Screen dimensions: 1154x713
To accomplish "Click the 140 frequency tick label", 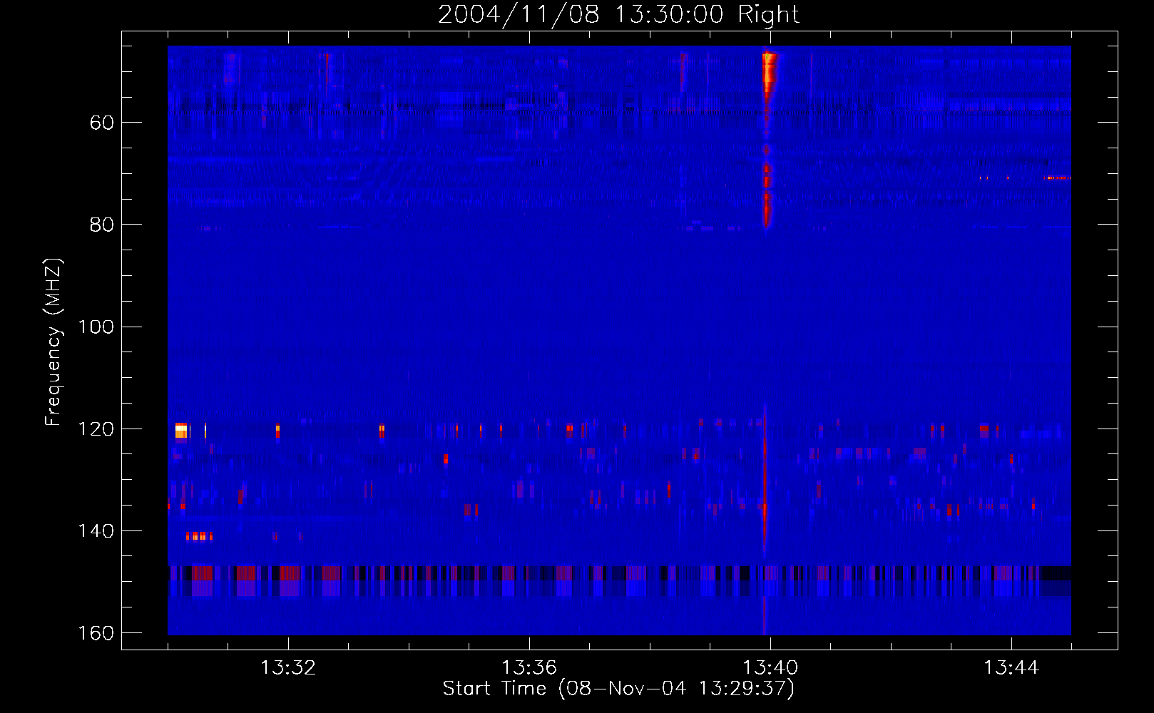I will [x=96, y=530].
